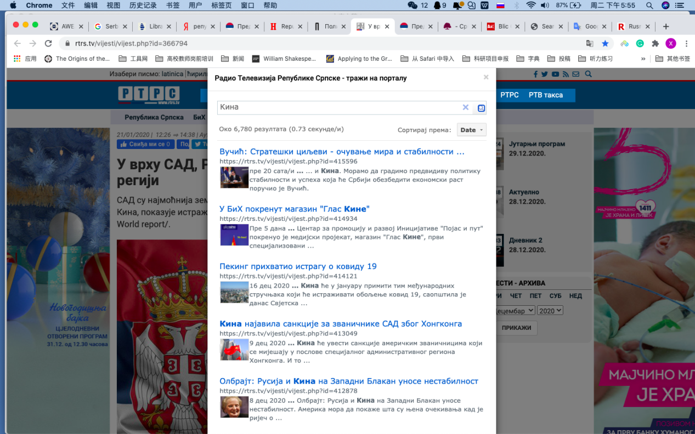Open RTRS YouTube channel icon

click(556, 74)
